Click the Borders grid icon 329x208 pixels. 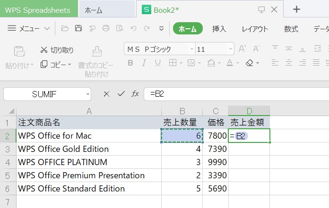click(173, 63)
